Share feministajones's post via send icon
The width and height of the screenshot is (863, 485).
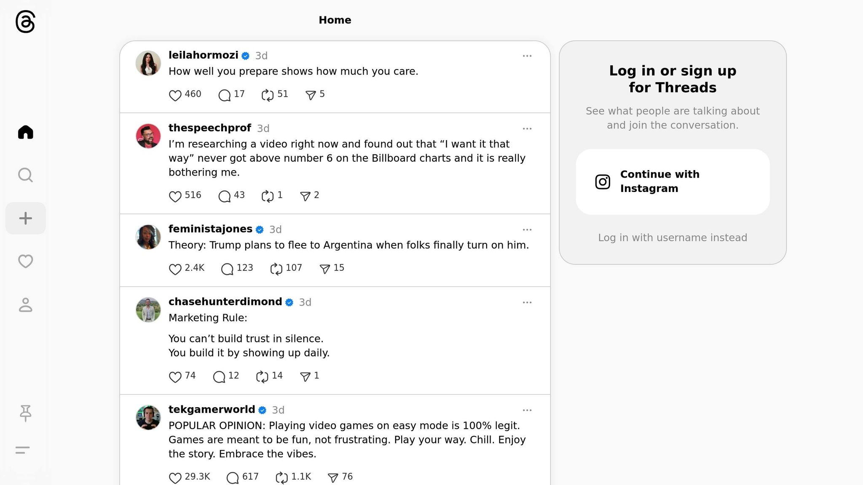point(324,269)
